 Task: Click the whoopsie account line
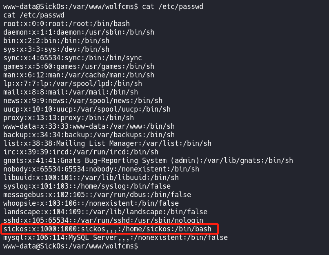click(x=91, y=203)
